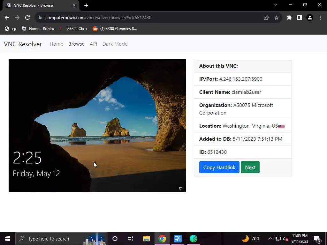The image size is (327, 245).
Task: Click the site lock icon in address bar
Action: (x=40, y=18)
